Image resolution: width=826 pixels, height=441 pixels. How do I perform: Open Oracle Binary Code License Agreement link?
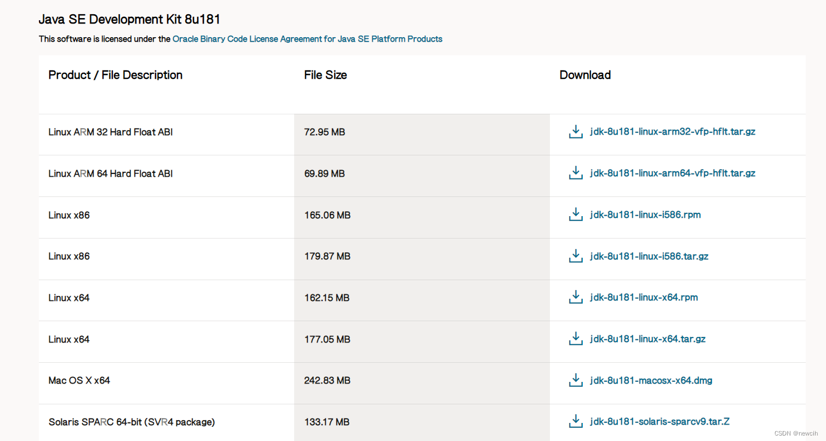coord(307,39)
